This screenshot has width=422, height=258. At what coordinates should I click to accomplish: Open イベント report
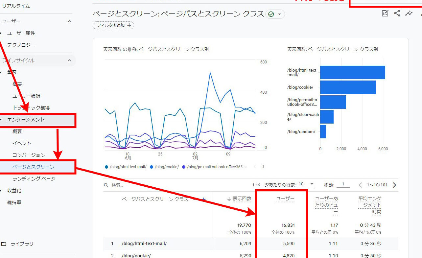22,143
